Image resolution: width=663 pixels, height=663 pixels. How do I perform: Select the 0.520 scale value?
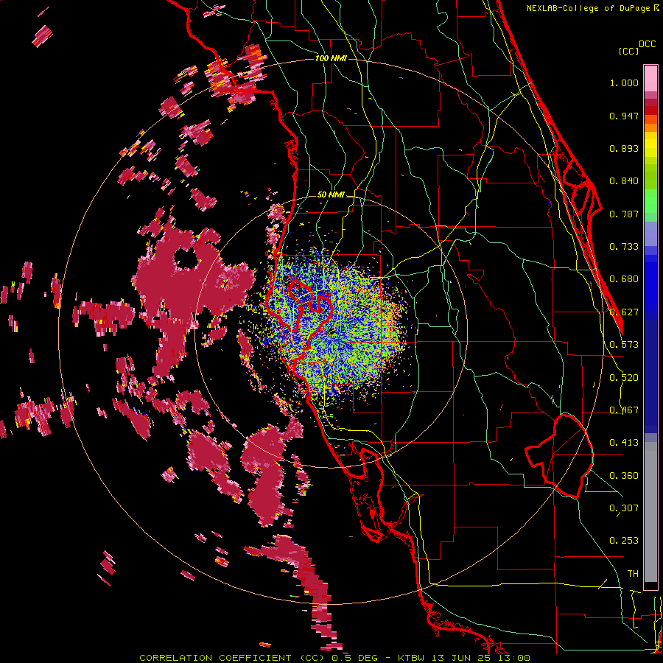click(x=624, y=378)
